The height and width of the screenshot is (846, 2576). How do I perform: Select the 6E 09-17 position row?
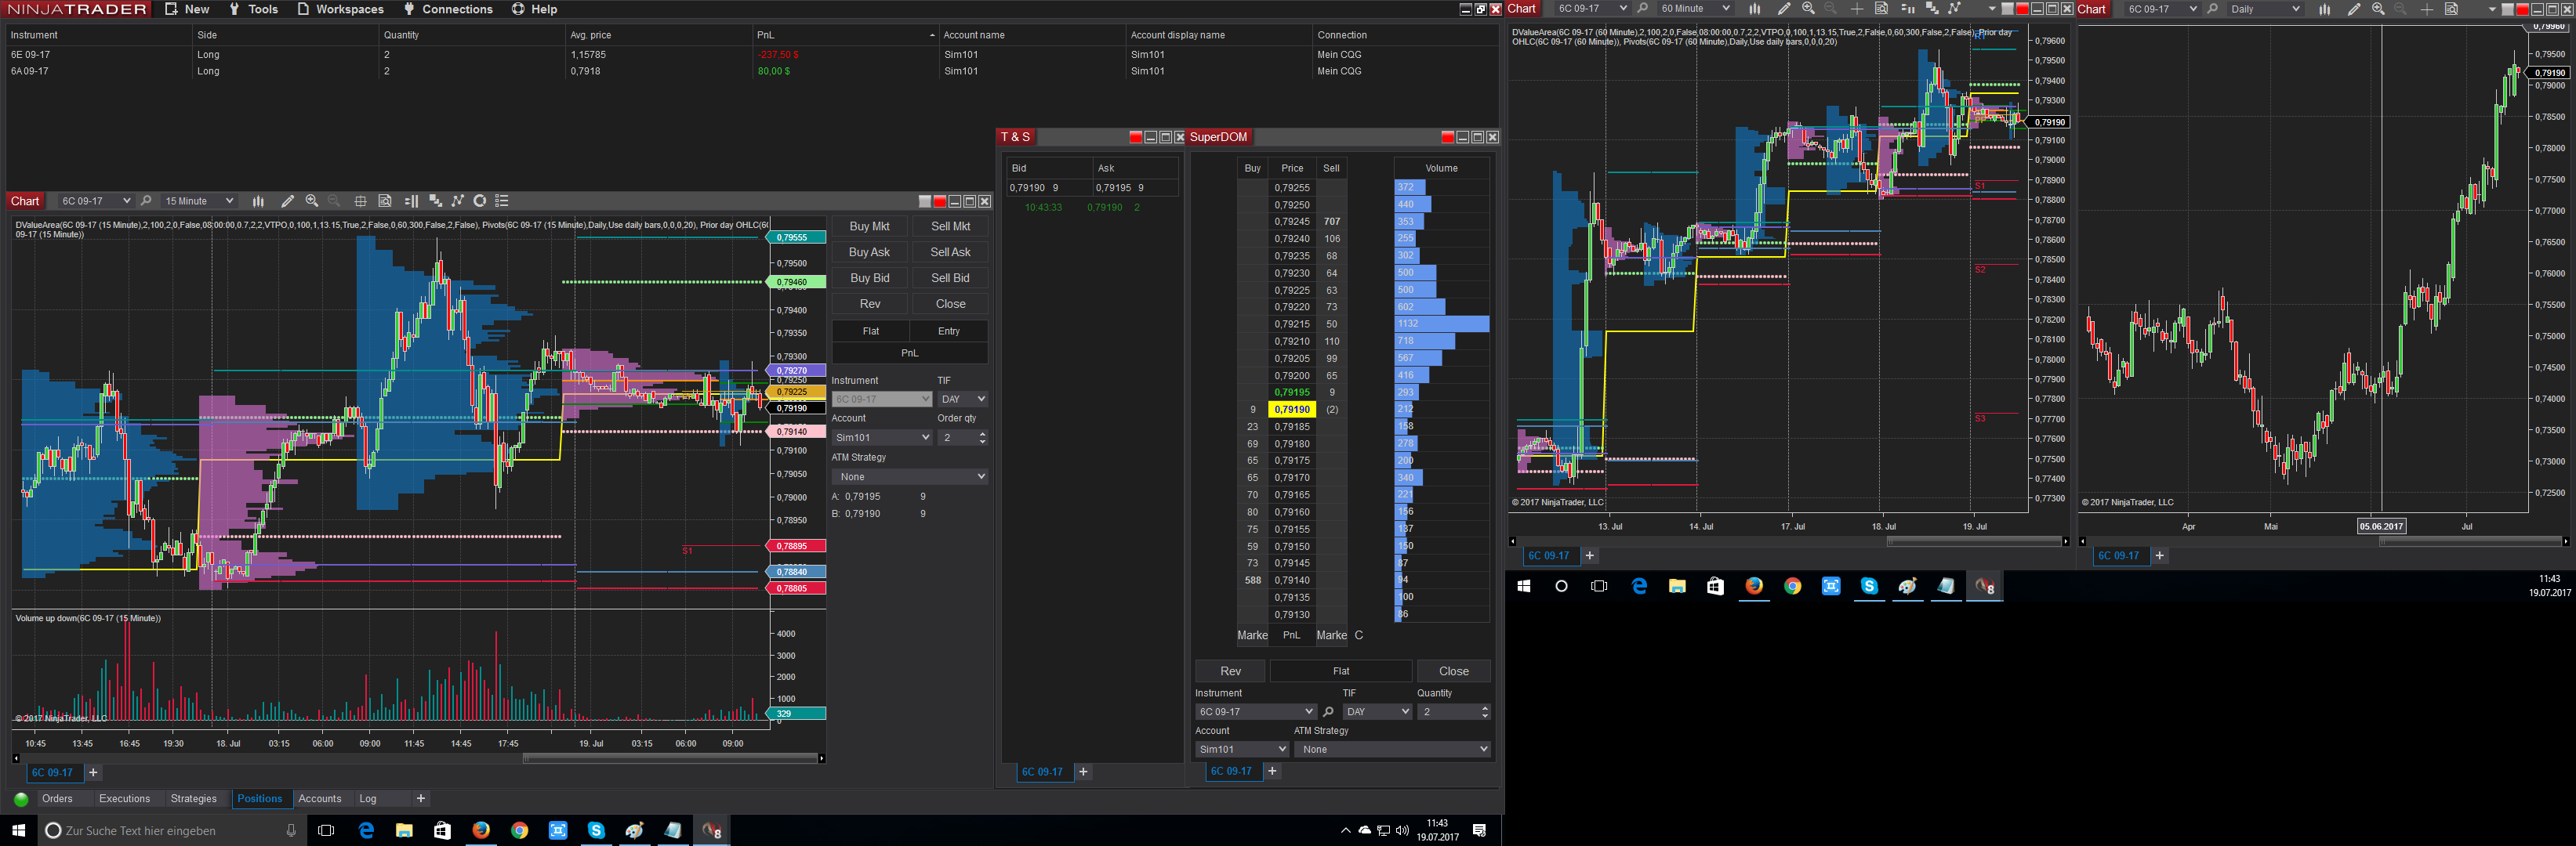pos(752,55)
